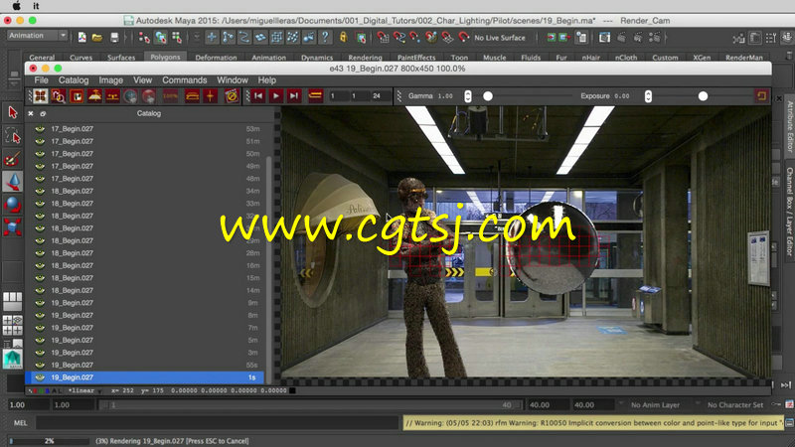795x447 pixels.
Task: Open the Commands menu
Action: pyautogui.click(x=185, y=80)
